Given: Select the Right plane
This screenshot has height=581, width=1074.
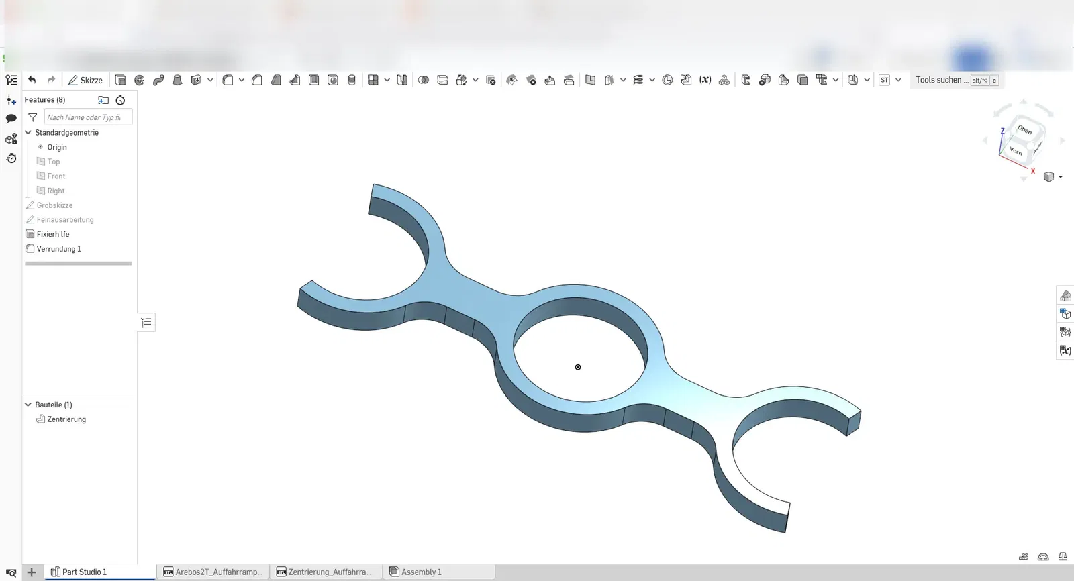Looking at the screenshot, I should click(x=56, y=191).
